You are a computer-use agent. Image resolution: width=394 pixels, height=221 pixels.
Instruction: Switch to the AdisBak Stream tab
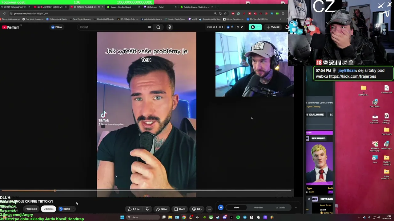pos(196,7)
